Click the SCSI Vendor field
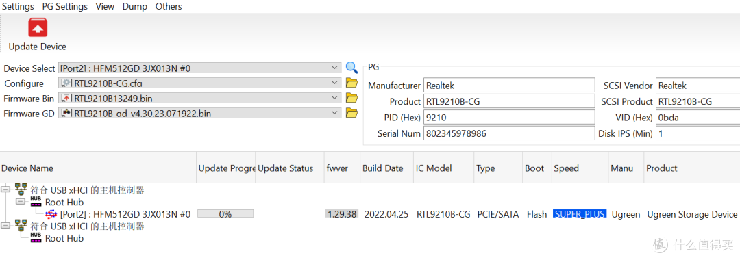Viewport: 740px width, 260px height. [x=698, y=86]
